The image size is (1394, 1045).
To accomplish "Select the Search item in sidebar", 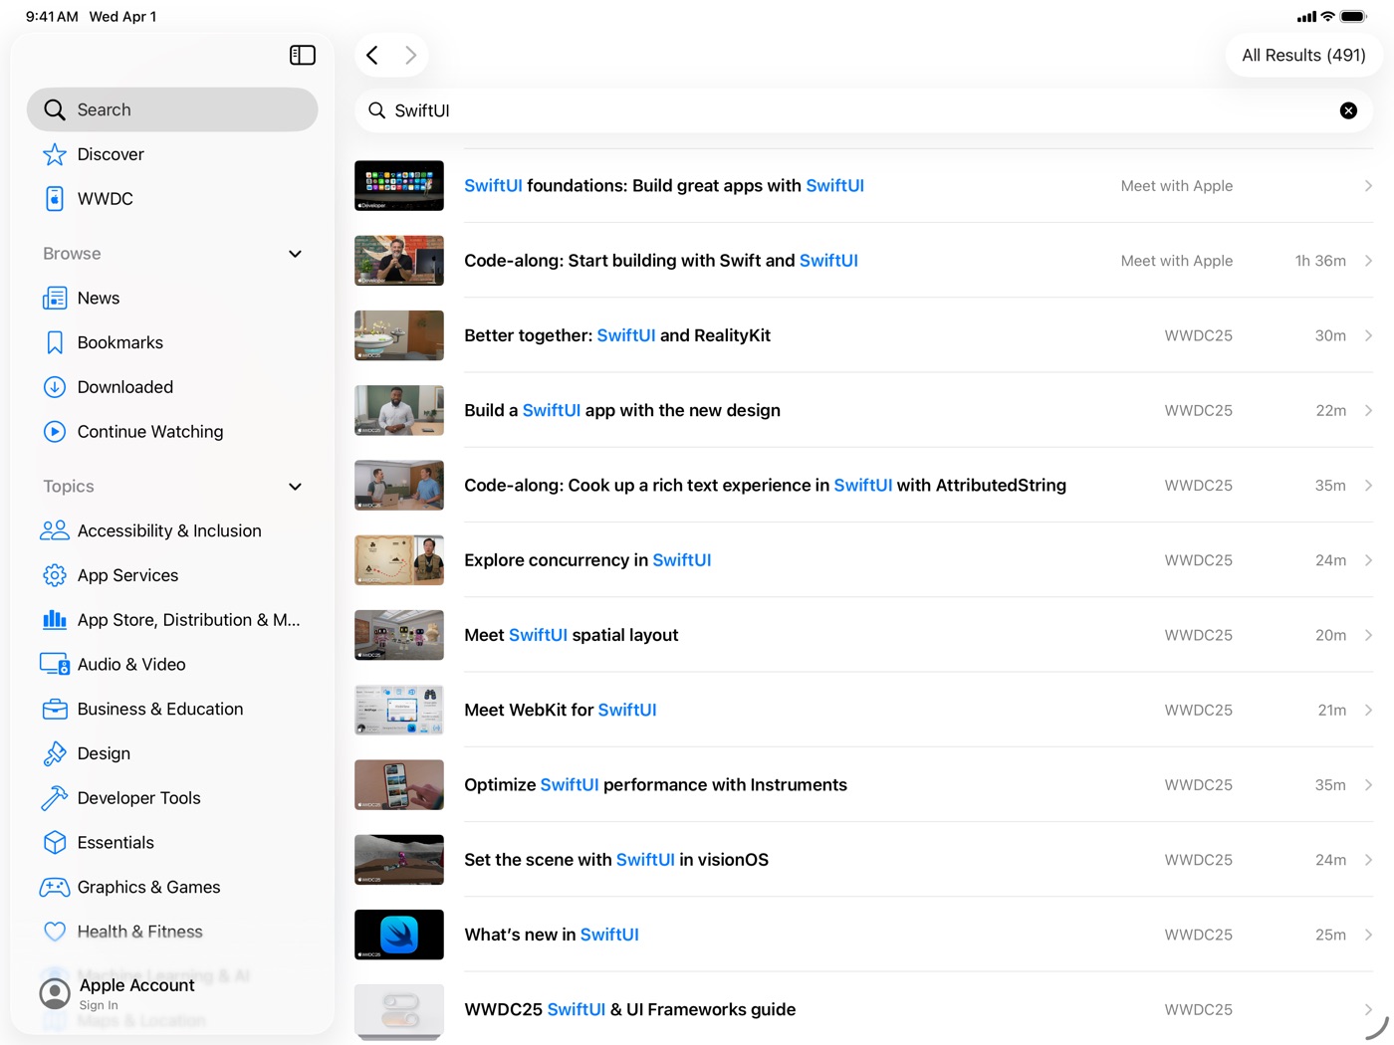I will click(172, 109).
